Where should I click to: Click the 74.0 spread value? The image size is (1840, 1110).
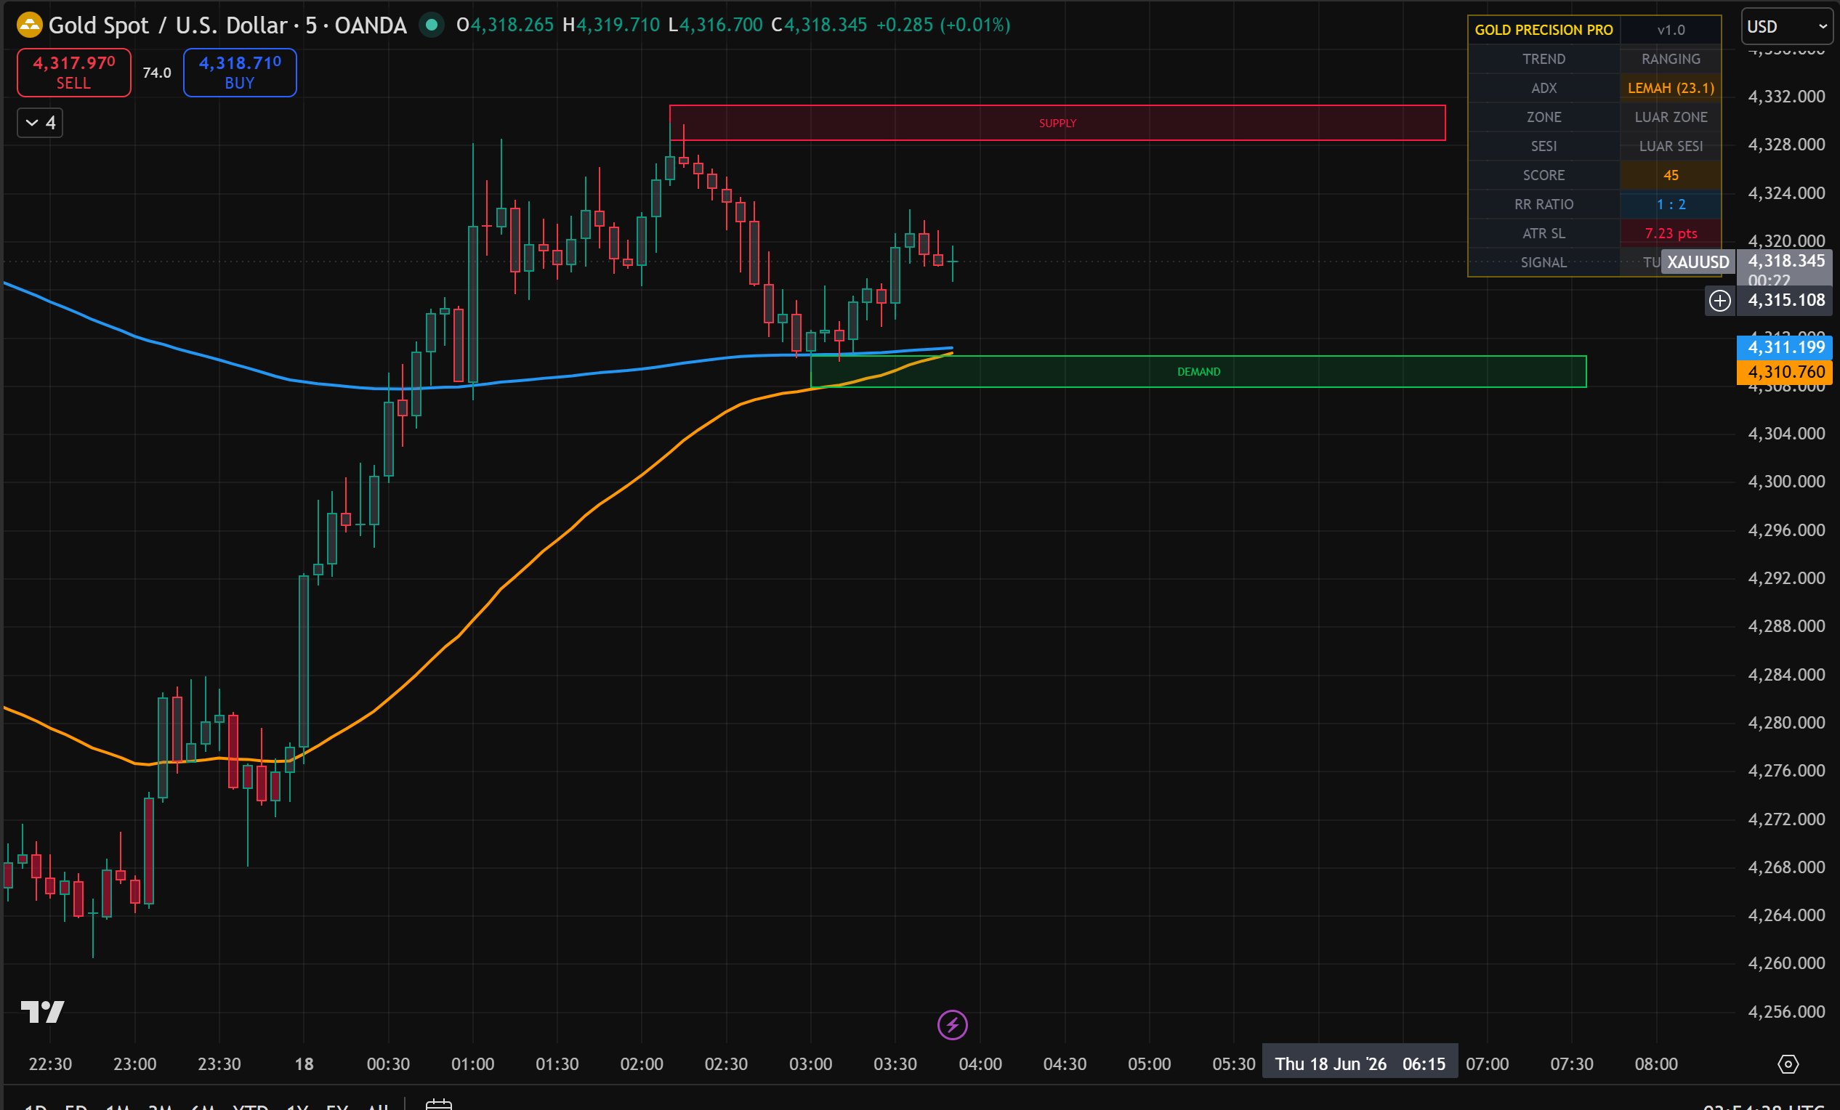(x=157, y=73)
